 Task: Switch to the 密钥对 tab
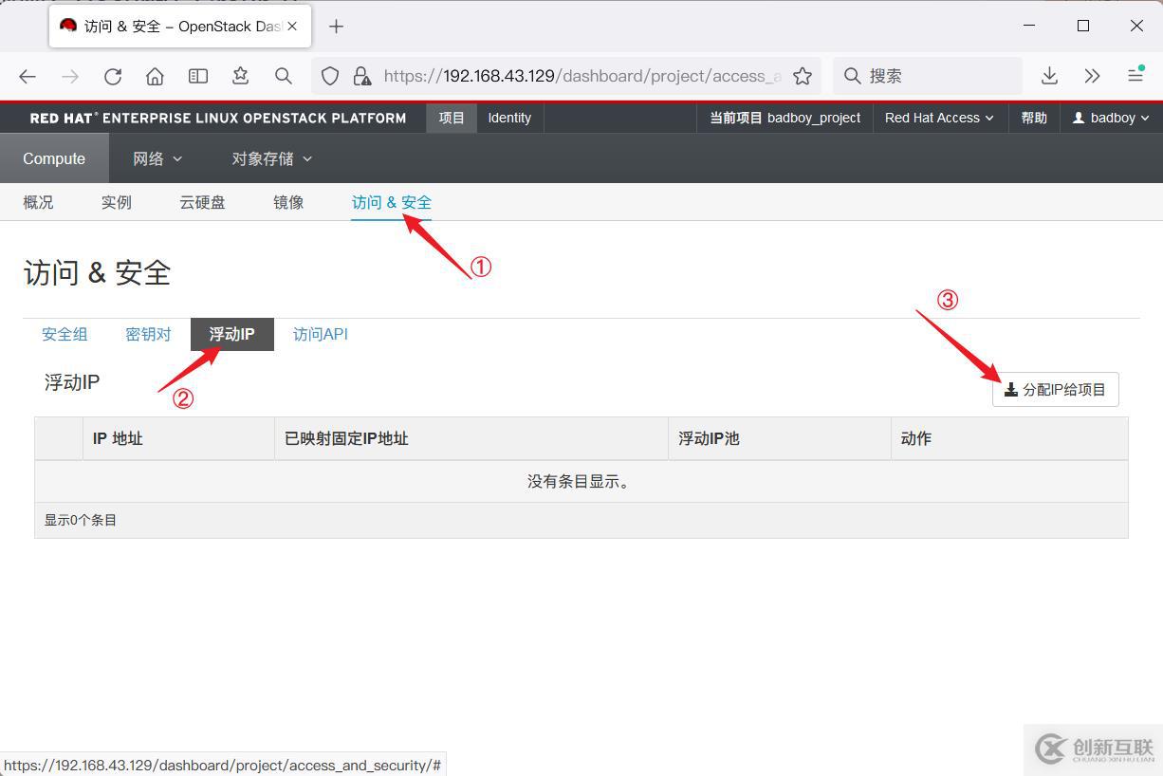click(148, 334)
